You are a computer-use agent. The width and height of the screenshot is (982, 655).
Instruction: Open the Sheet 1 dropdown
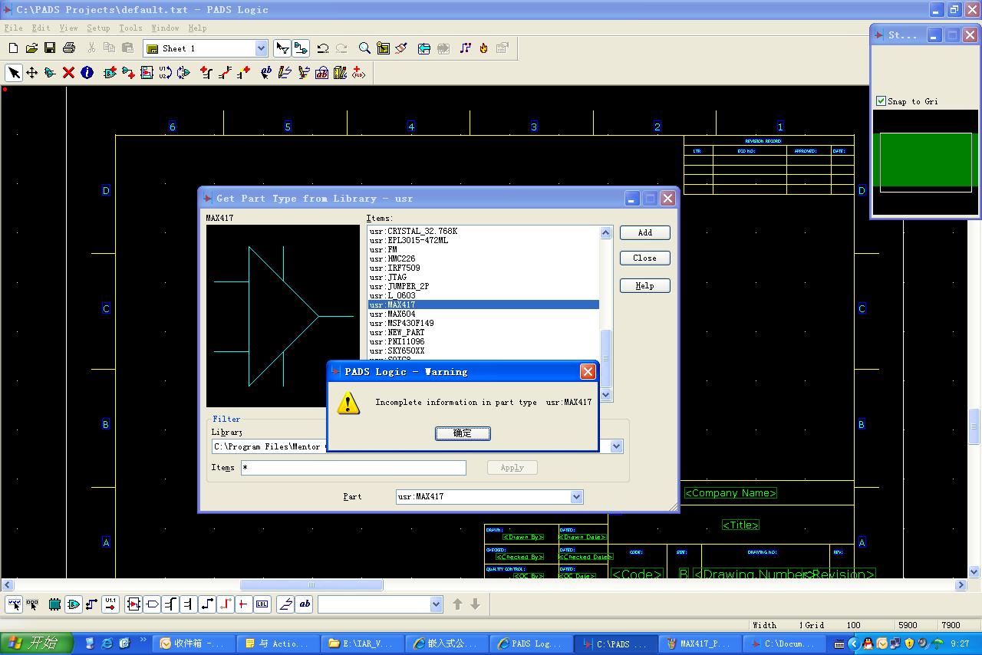pyautogui.click(x=261, y=48)
